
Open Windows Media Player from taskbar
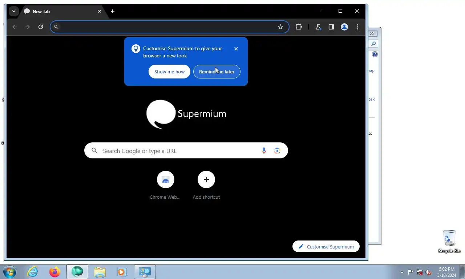[x=122, y=272]
